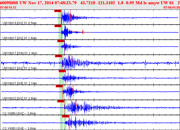Select the iS 0 pick flag on KWBU EHE
The image size is (180, 130).
point(66,116)
